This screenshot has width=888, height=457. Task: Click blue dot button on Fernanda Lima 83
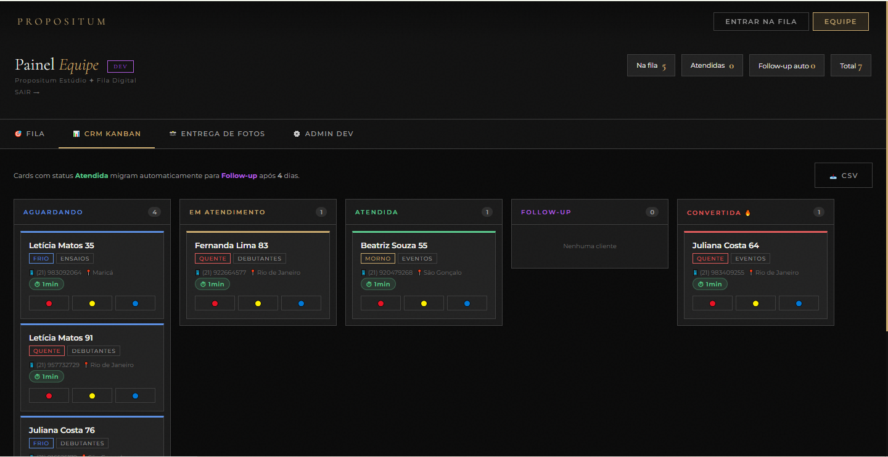coord(301,303)
